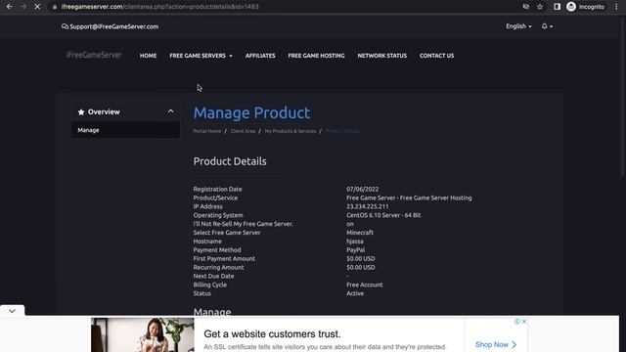
Task: Click My Products & Services breadcrumb
Action: [291, 131]
